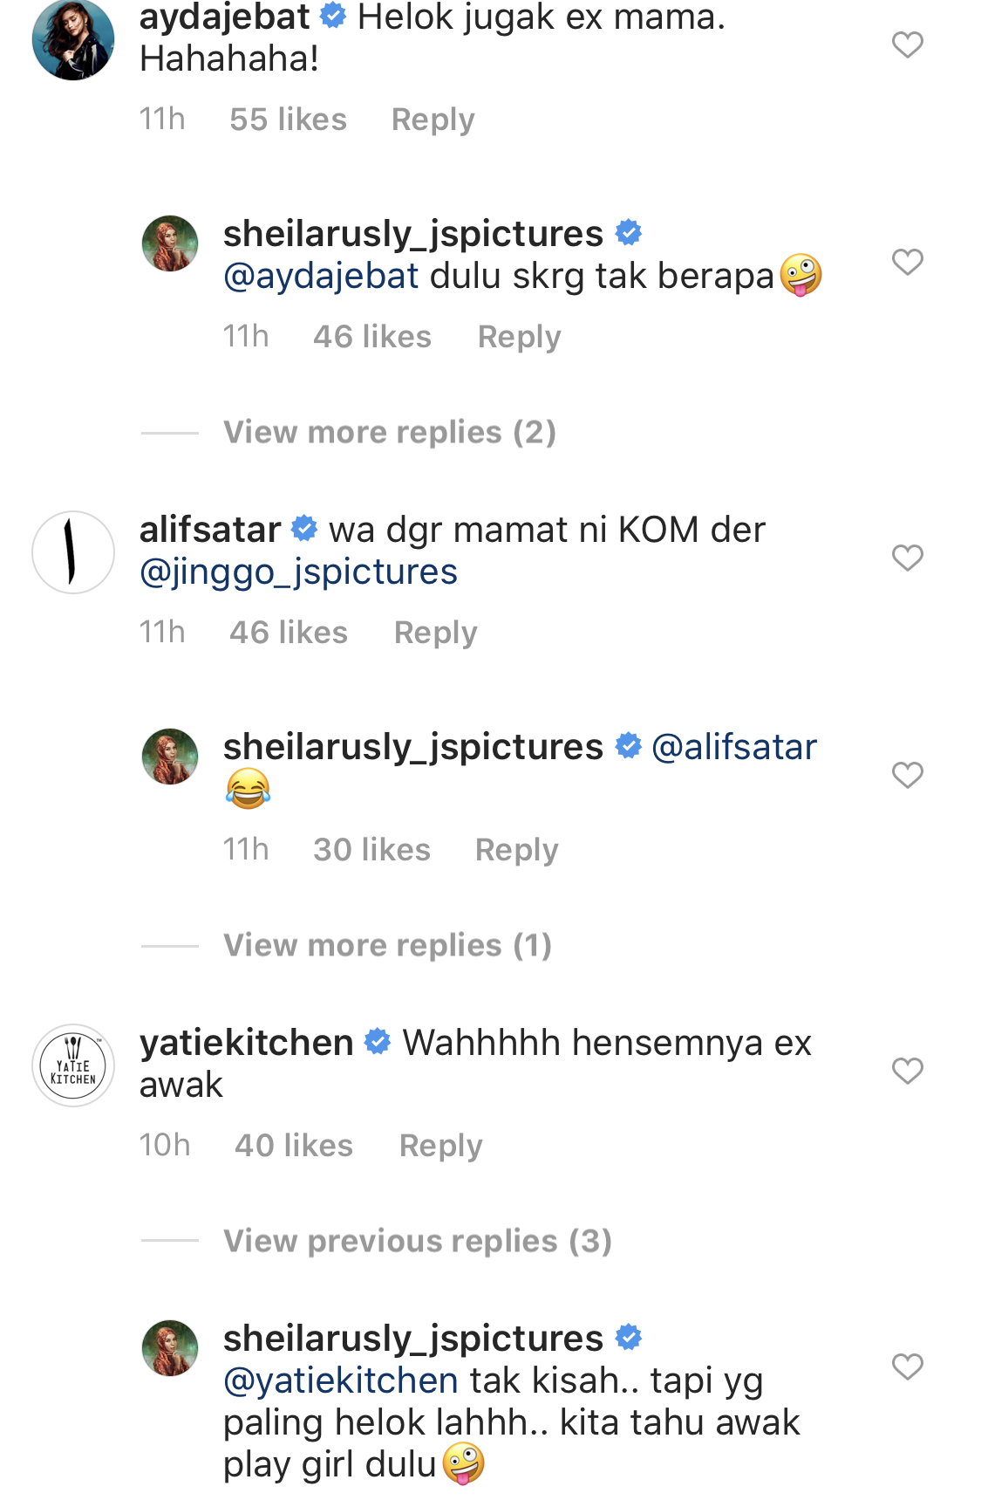Open Yatie Kitchen logo avatar

click(x=73, y=1065)
